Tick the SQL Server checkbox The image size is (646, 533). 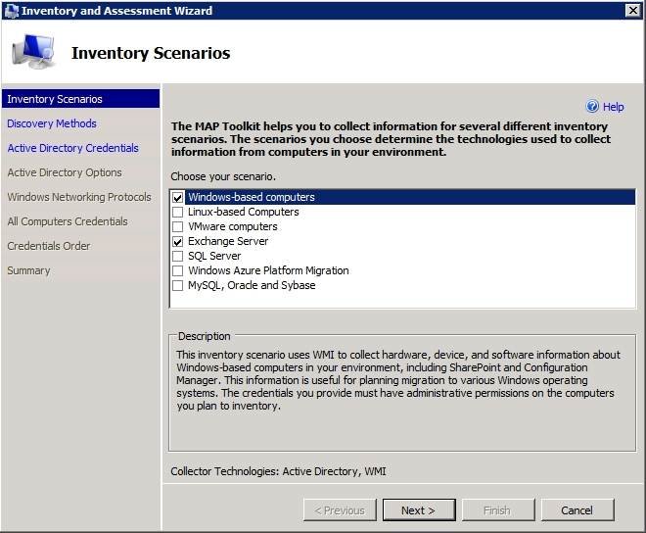177,256
